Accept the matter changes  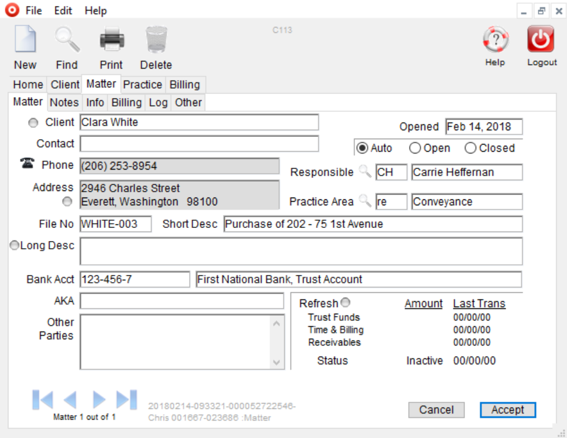point(507,409)
